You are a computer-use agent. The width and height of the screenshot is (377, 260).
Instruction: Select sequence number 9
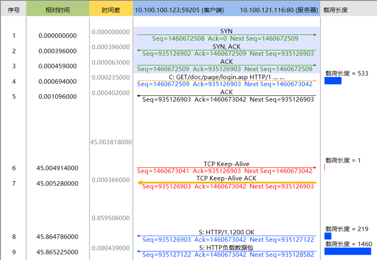coord(14,252)
